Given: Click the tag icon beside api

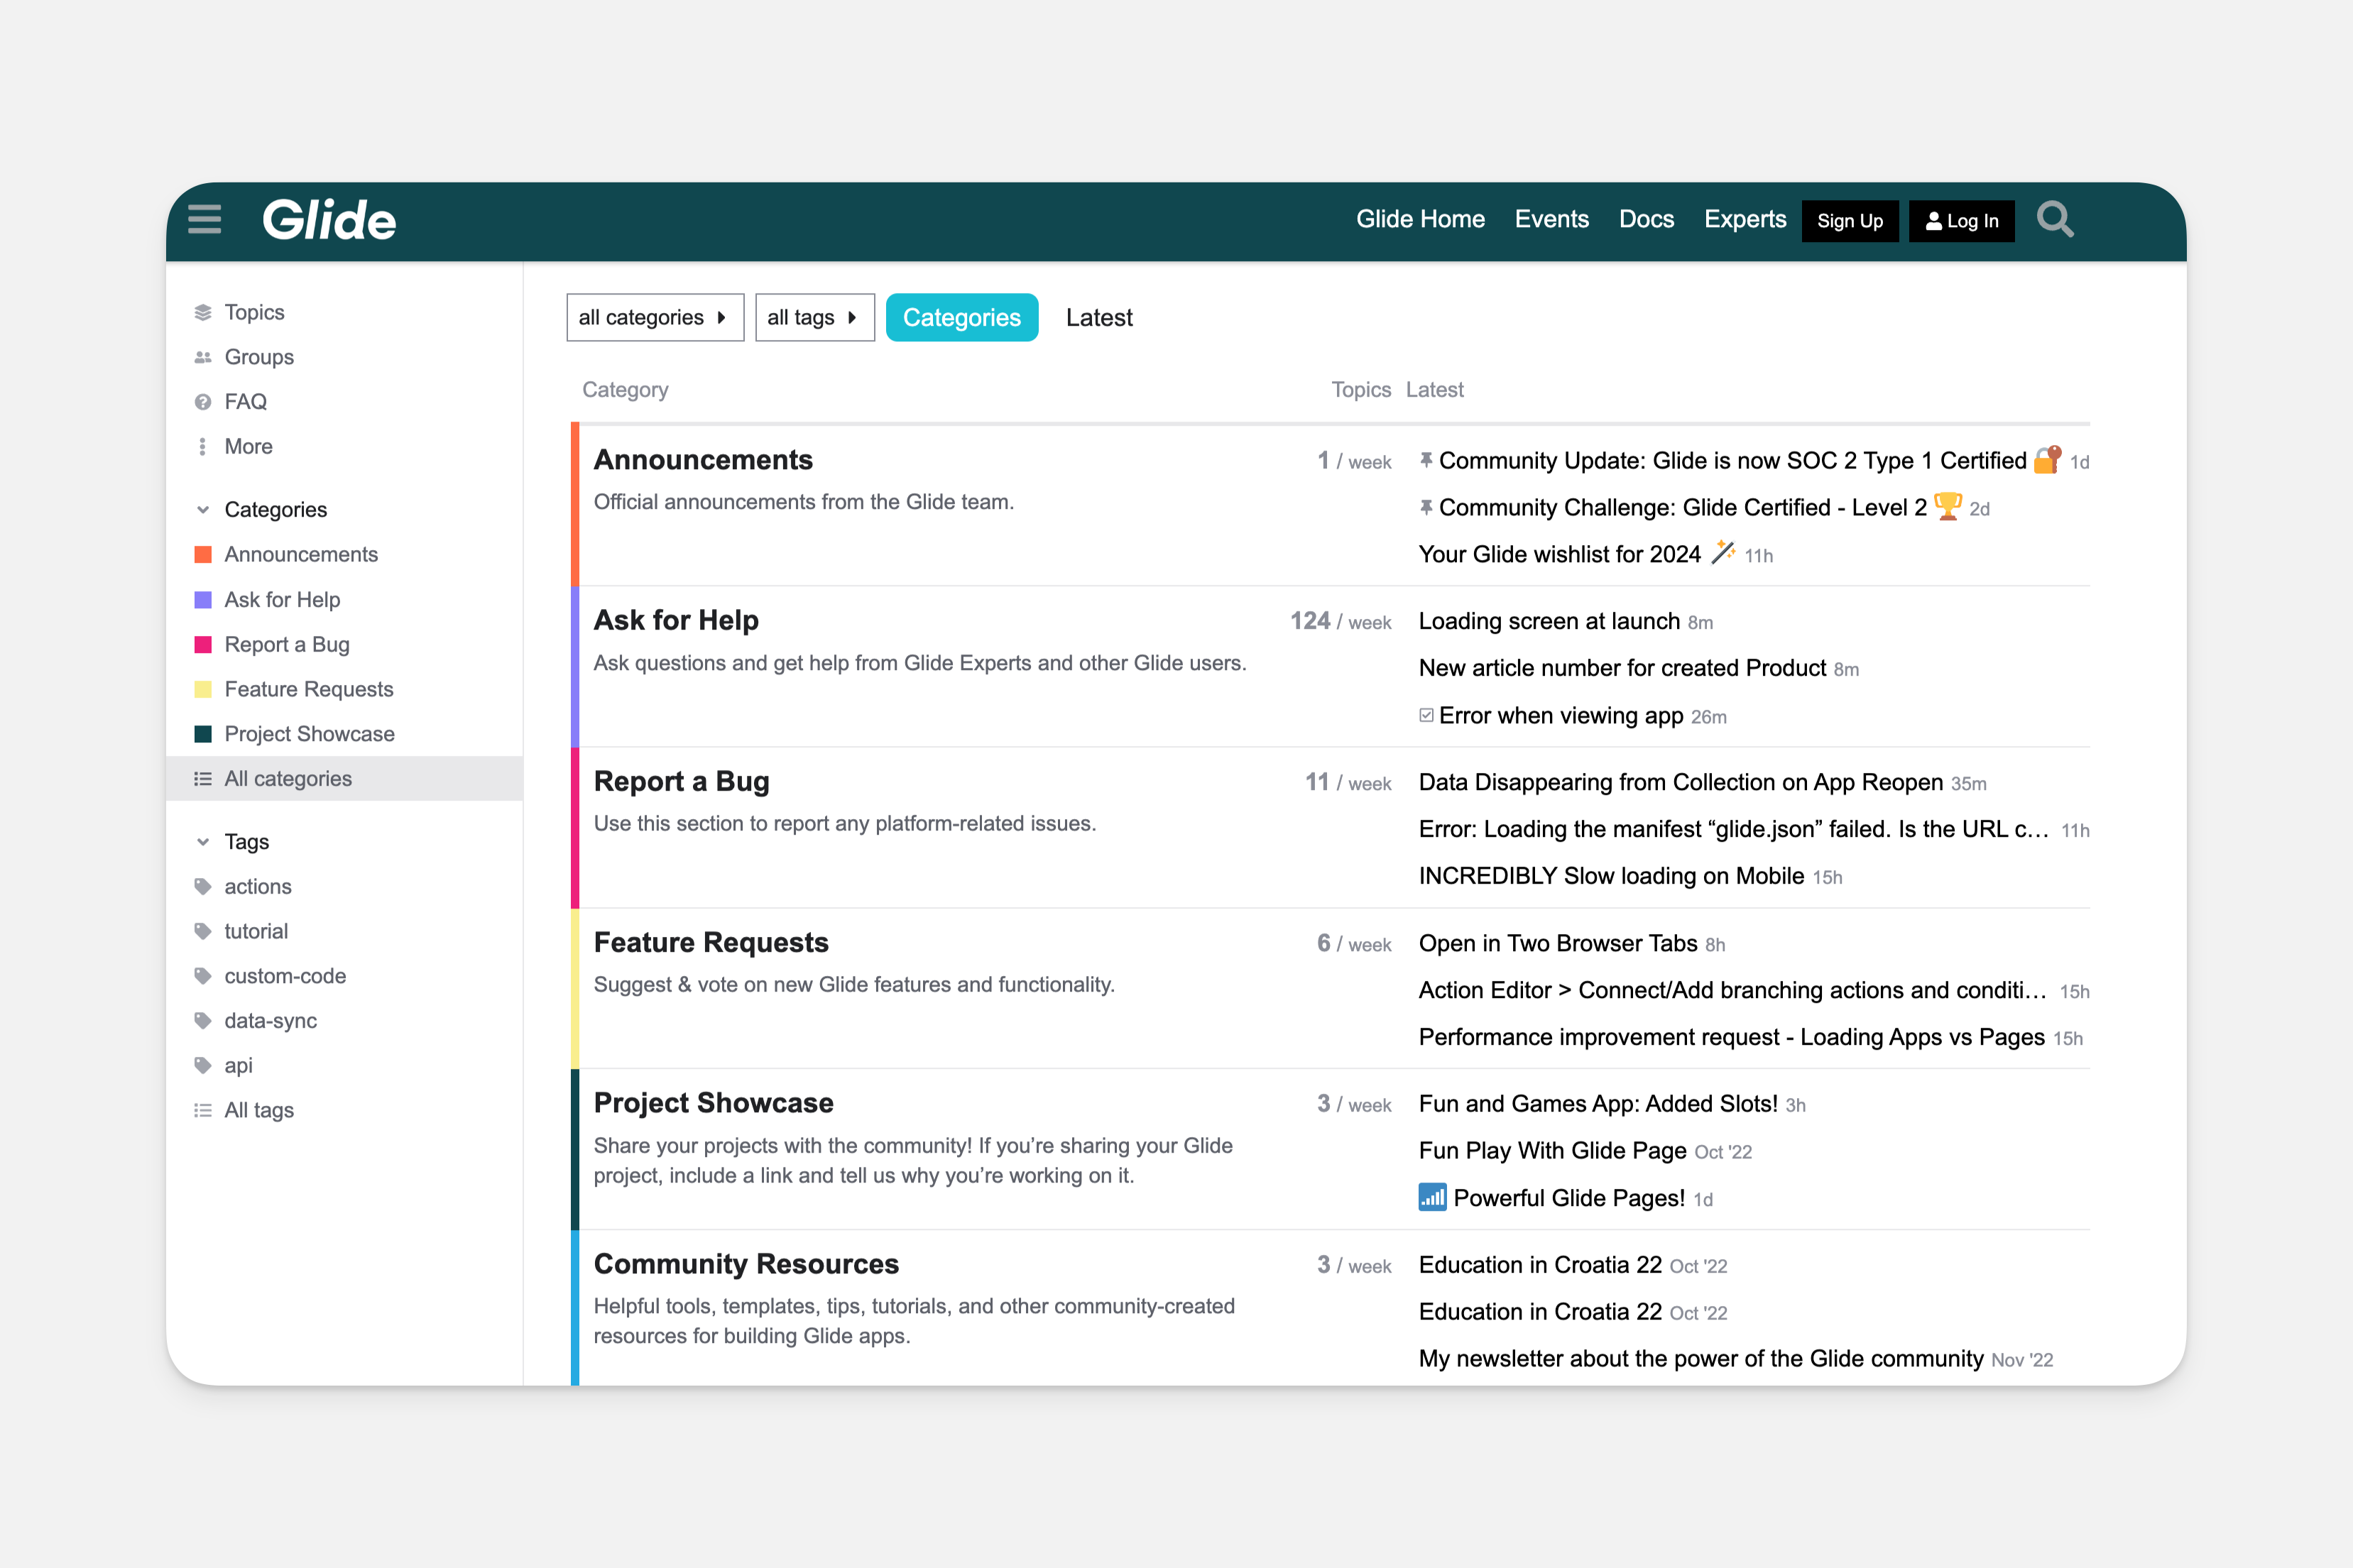Looking at the screenshot, I should point(203,1065).
